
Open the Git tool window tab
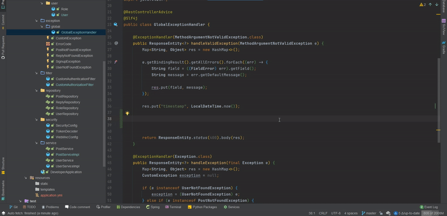(x=13, y=207)
